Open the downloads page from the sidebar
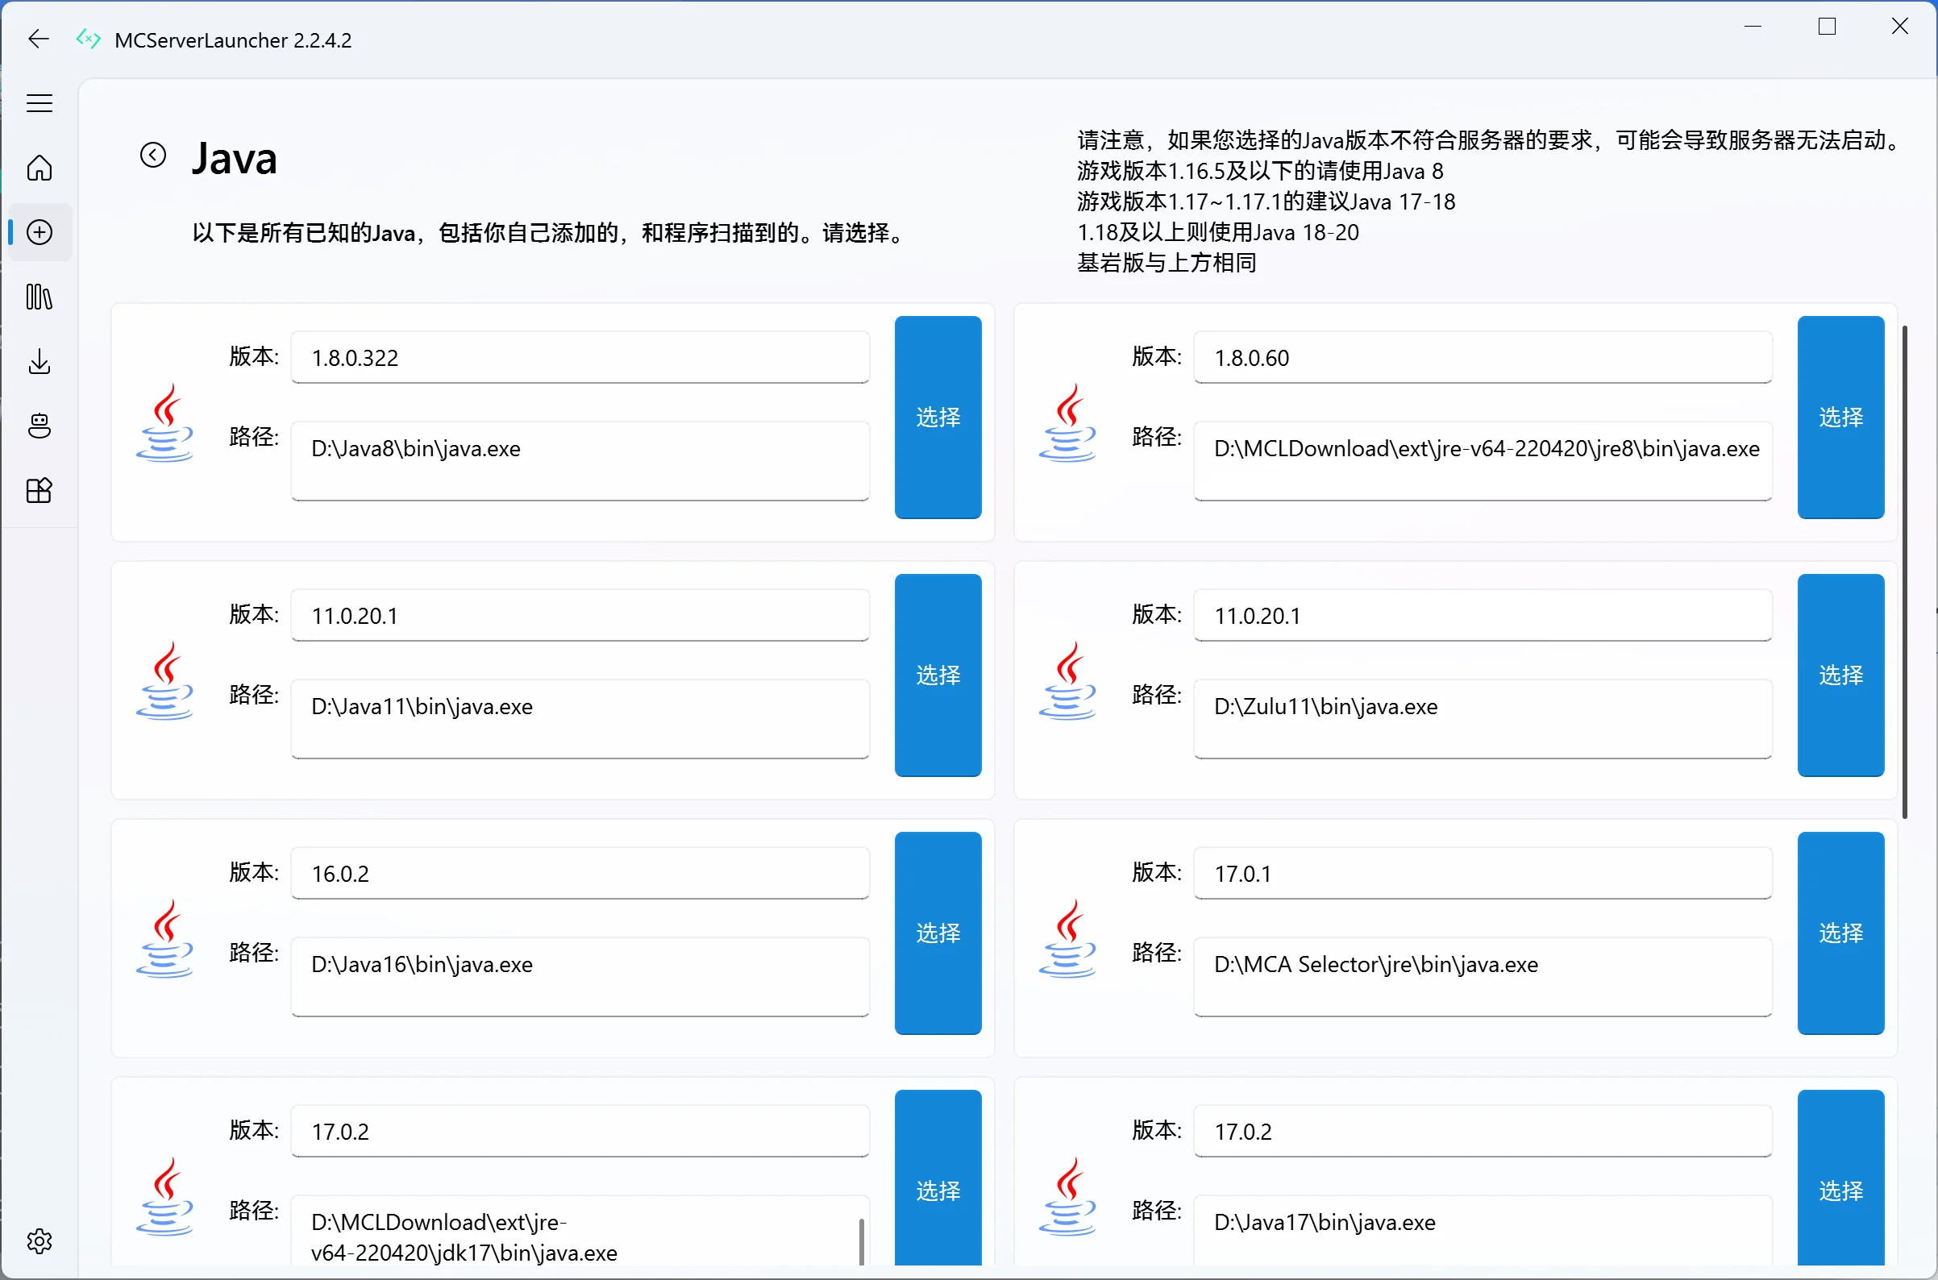Screen dimensions: 1938x1280 tap(39, 362)
